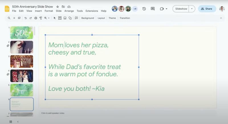The image size is (228, 124).
Task: Star the 50th Anniversary presentation
Action: click(x=58, y=7)
